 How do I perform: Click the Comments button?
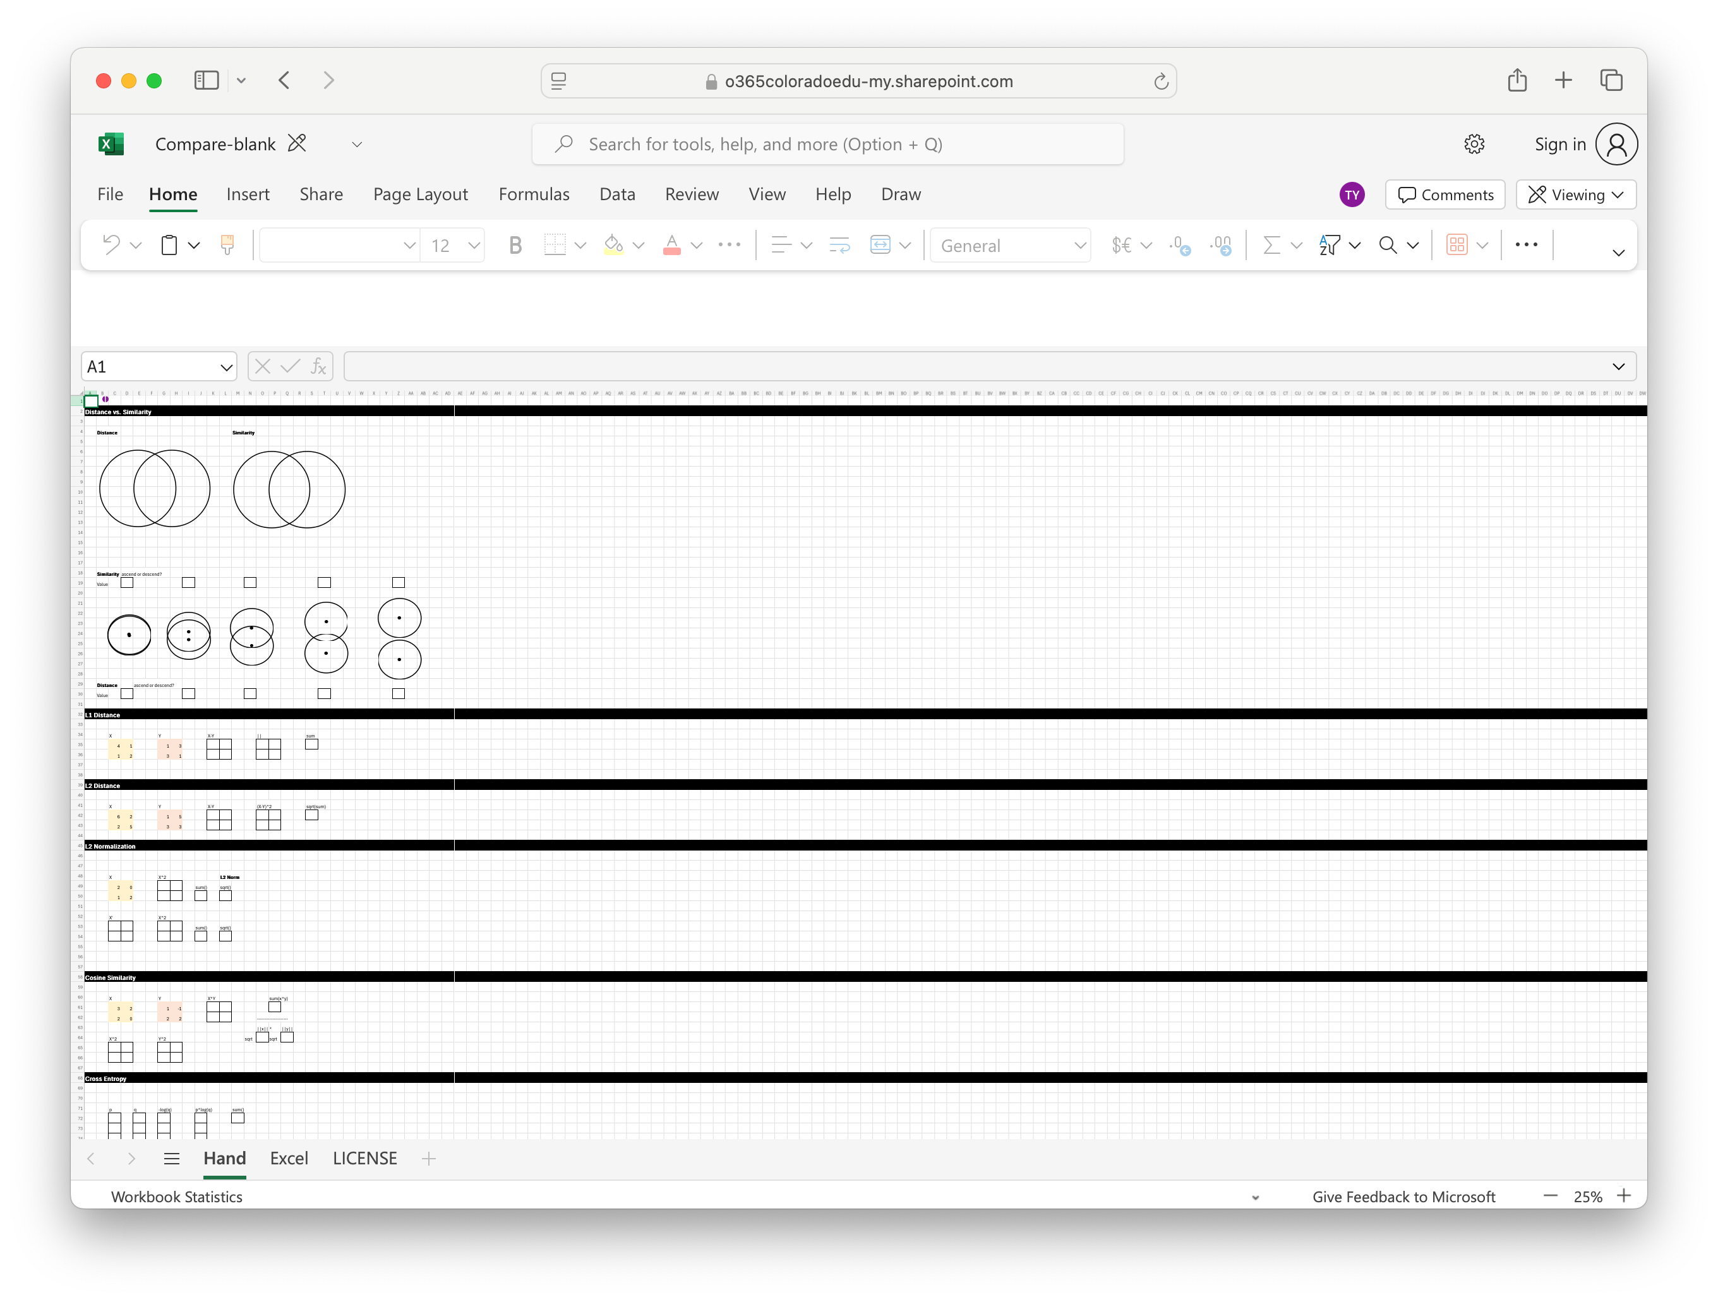click(x=1445, y=195)
